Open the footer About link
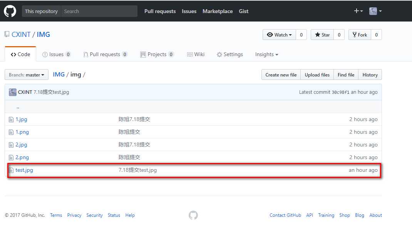The image size is (412, 241). [376, 215]
